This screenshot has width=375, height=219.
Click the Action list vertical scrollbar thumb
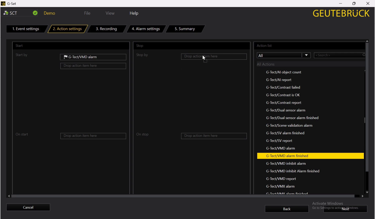pos(365,120)
